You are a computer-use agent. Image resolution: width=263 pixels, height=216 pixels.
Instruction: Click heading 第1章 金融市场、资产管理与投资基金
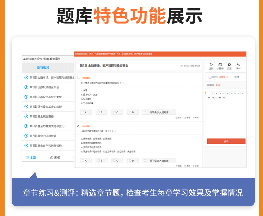tap(104, 66)
